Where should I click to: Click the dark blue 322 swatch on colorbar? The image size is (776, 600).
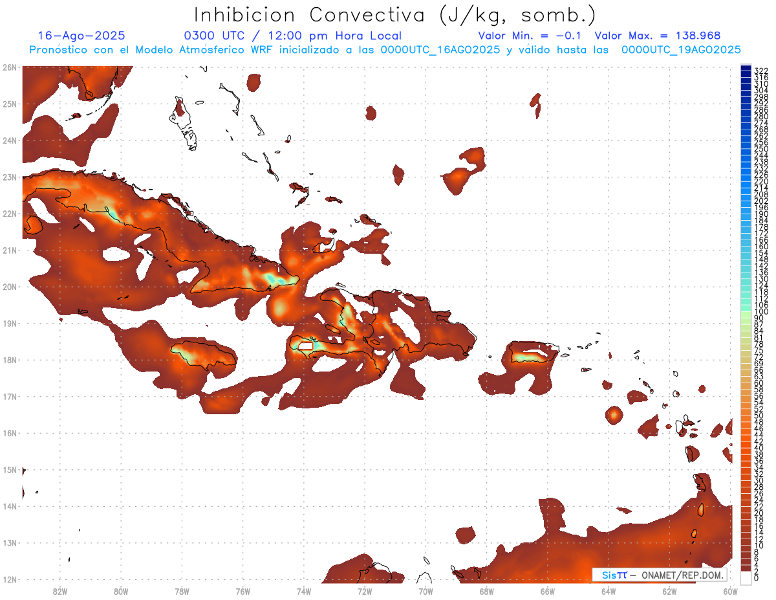746,68
